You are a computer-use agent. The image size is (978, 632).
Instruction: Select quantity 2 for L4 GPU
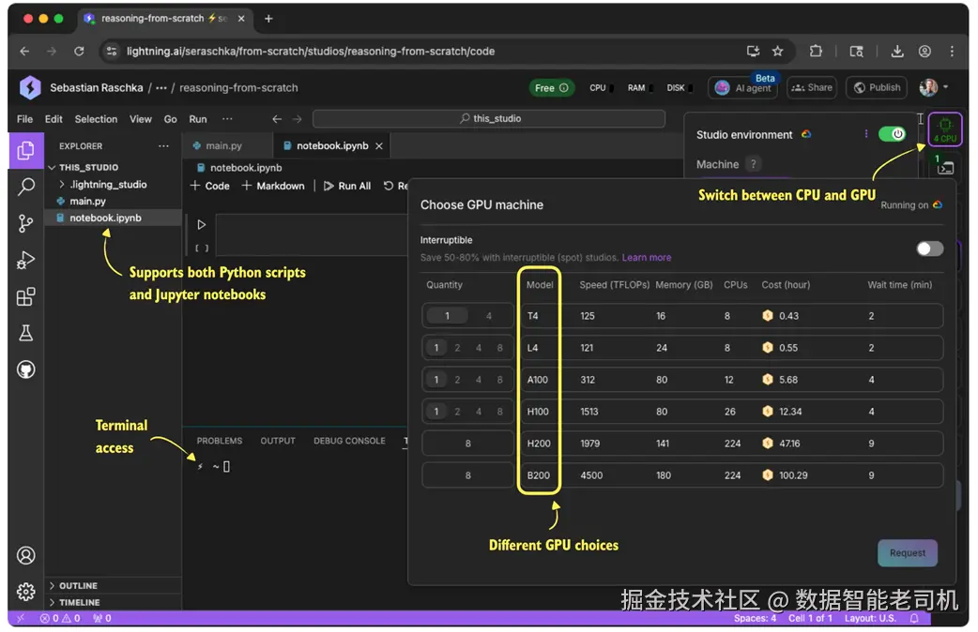pyautogui.click(x=457, y=348)
